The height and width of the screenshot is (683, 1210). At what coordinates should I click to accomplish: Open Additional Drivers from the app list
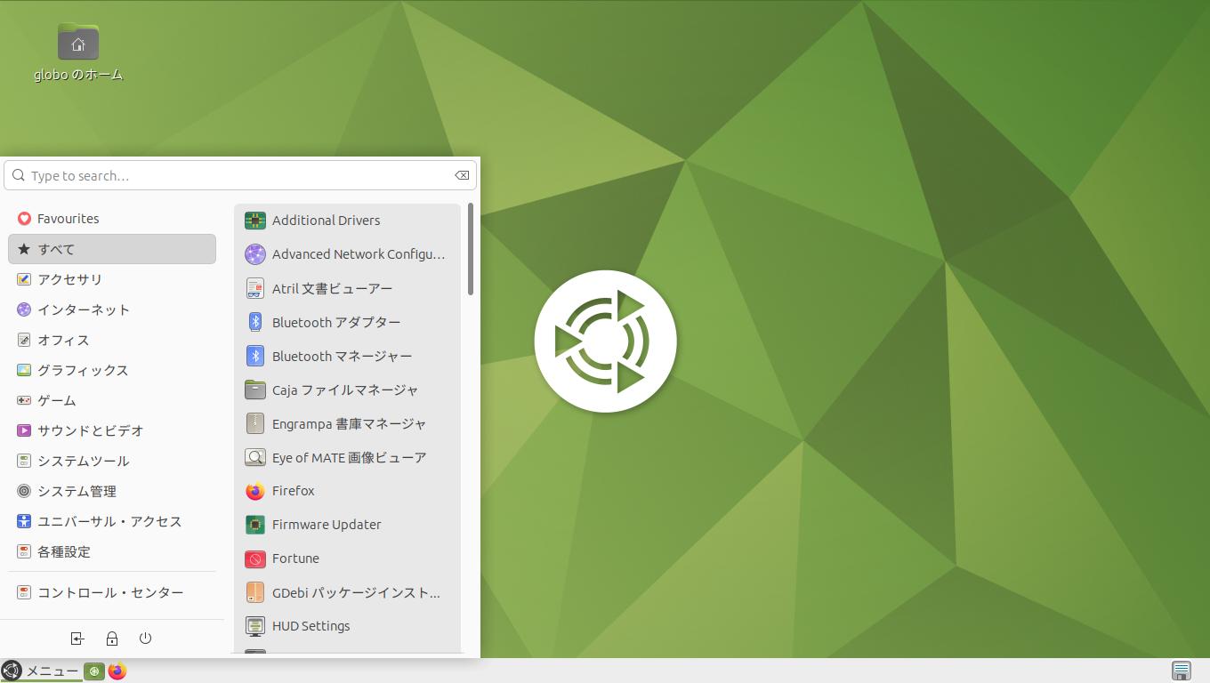(326, 221)
